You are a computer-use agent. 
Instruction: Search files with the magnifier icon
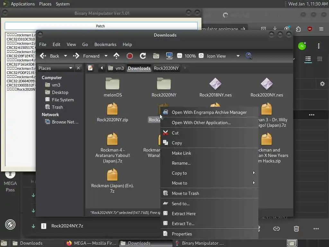tap(249, 56)
